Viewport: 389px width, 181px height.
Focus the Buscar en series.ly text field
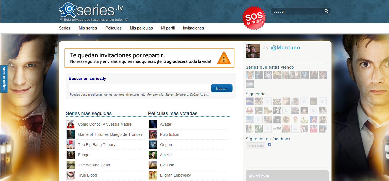click(x=140, y=88)
